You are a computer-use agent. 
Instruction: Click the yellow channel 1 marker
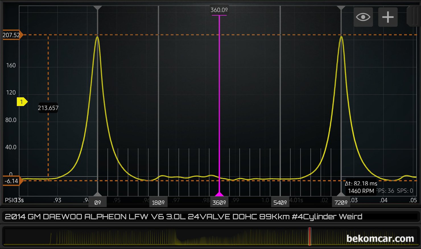coord(22,102)
